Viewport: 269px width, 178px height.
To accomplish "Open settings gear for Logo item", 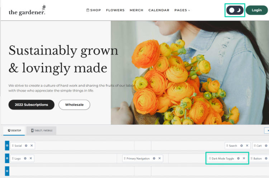I will click(25, 158).
